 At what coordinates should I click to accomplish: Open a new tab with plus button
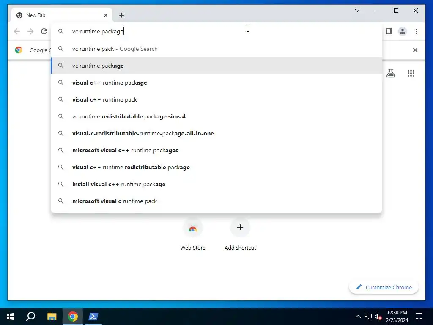coord(122,15)
